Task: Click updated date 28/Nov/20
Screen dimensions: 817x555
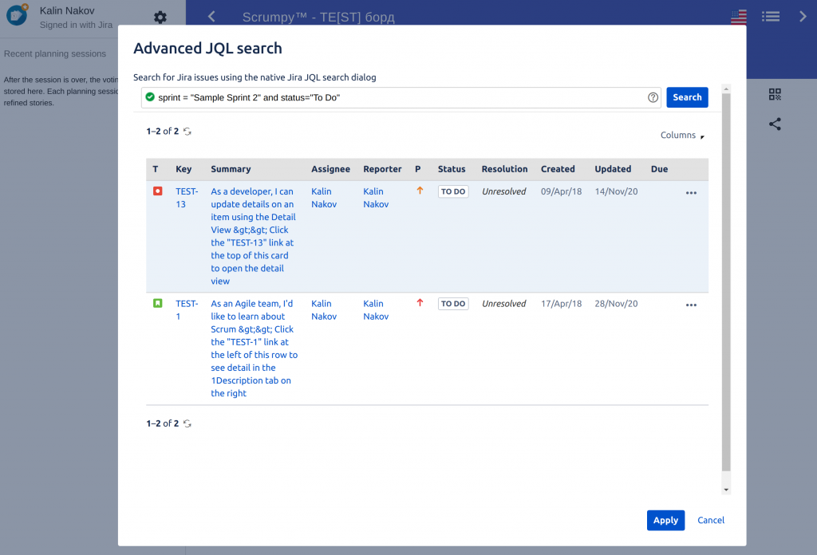Action: click(x=616, y=304)
